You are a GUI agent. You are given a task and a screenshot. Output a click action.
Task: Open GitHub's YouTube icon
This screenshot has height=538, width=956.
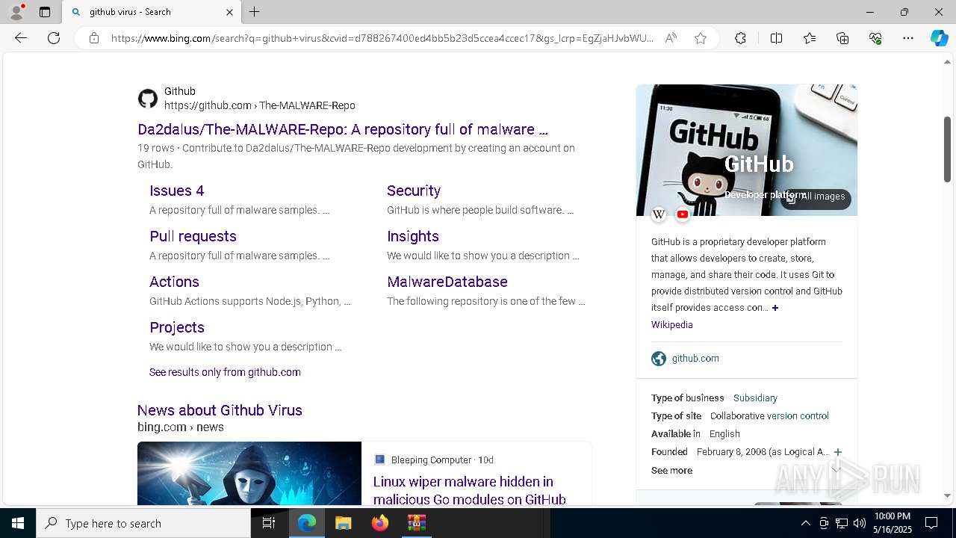point(683,215)
